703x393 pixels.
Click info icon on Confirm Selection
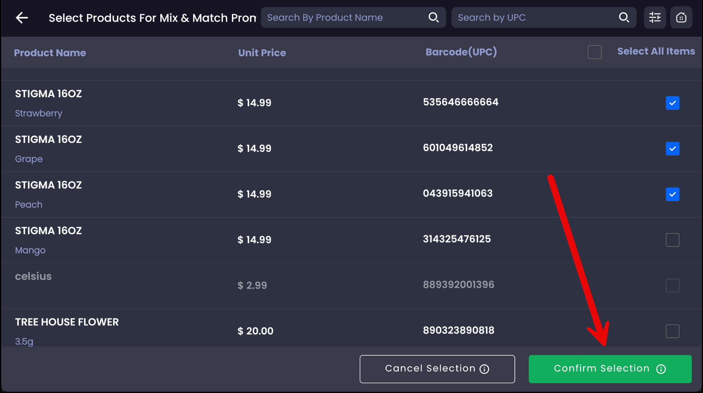(x=661, y=369)
